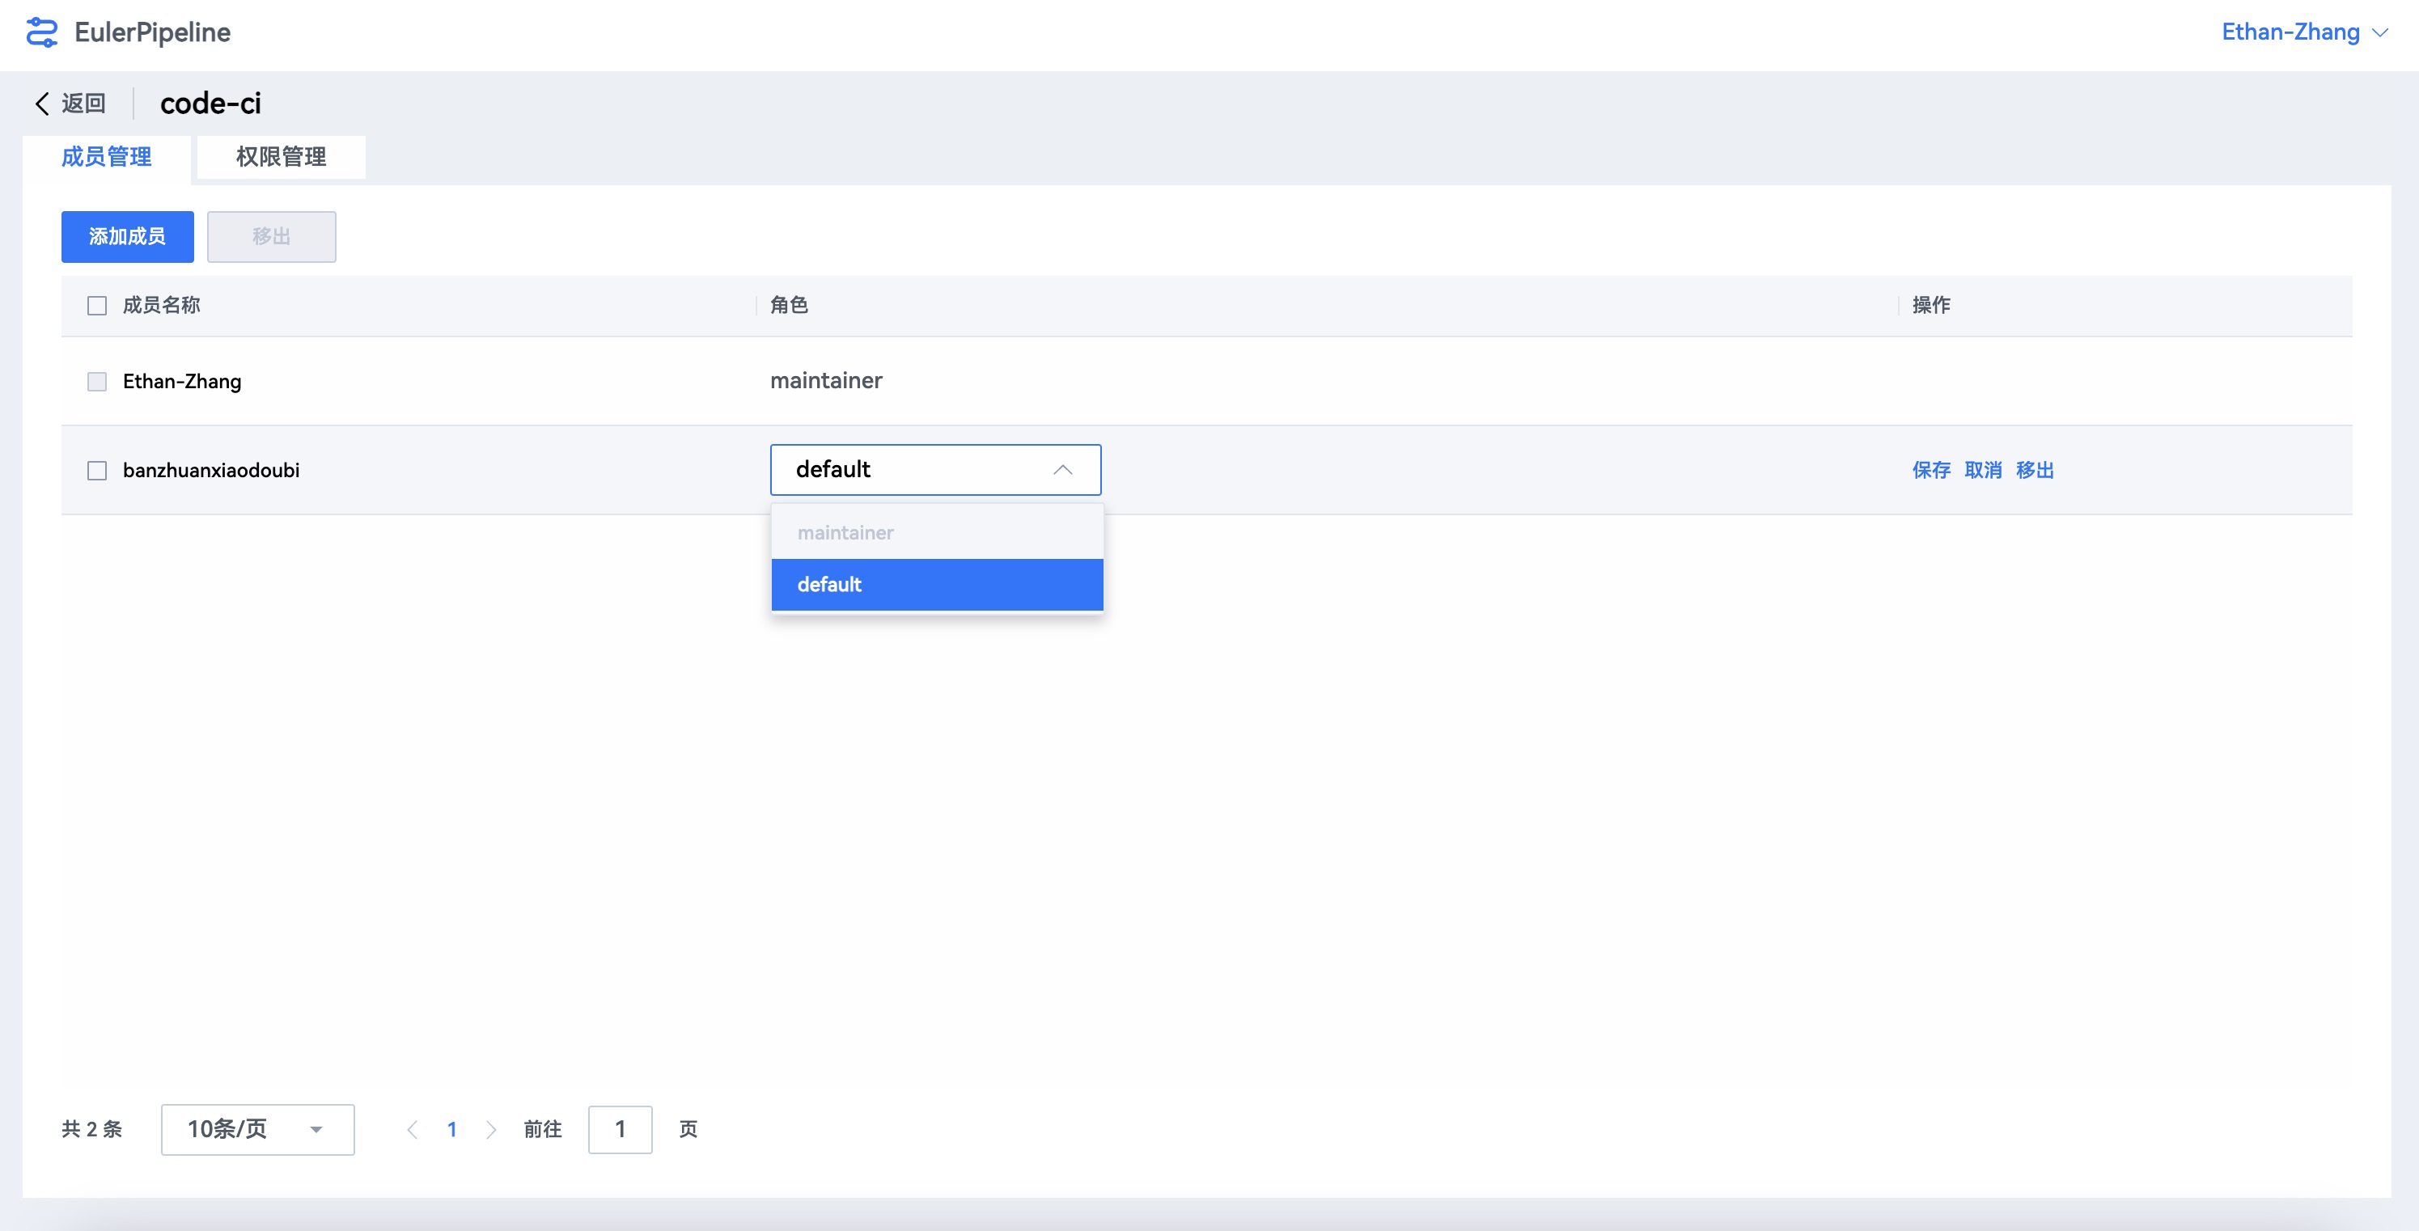Click 取消 to cancel role editing
Image resolution: width=2419 pixels, height=1231 pixels.
tap(1982, 471)
